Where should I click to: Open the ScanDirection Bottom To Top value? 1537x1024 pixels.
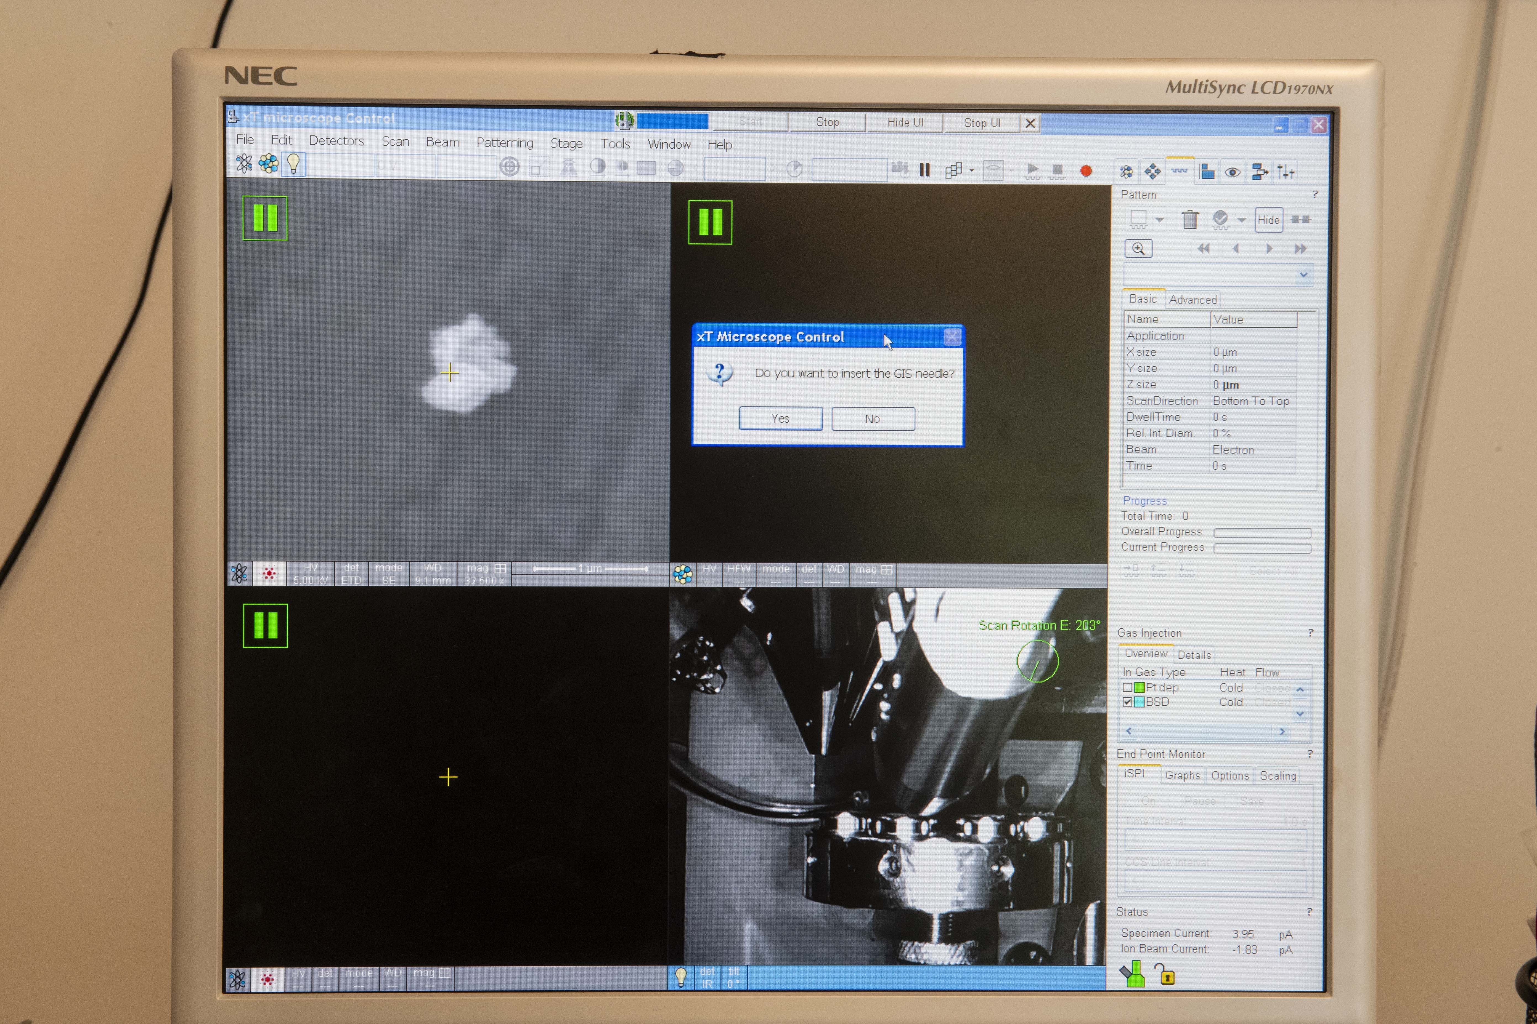point(1253,401)
